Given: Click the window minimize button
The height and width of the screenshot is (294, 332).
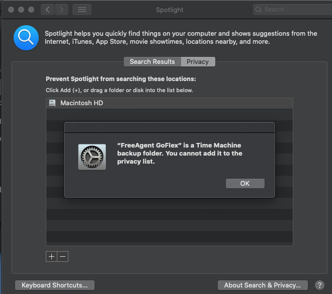Looking at the screenshot, I should [21, 10].
